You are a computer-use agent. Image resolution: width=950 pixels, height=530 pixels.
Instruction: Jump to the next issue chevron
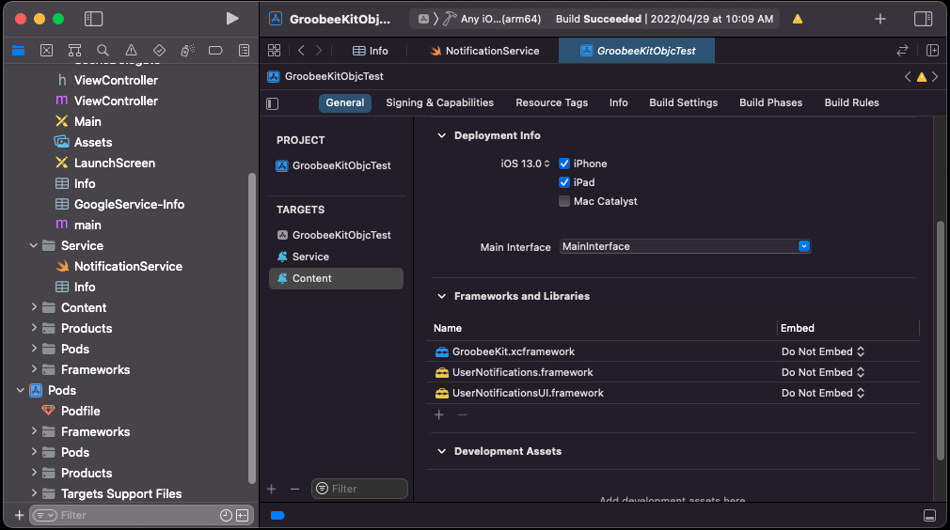935,77
